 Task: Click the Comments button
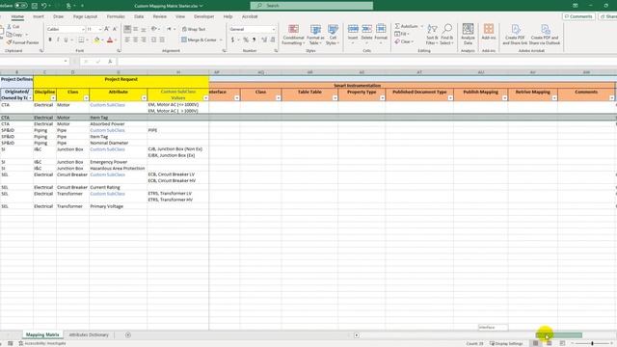coord(578,16)
